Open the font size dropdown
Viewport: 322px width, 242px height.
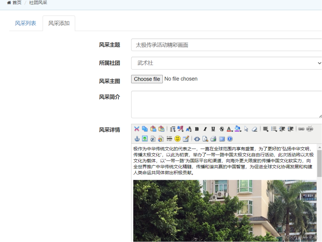coord(189,129)
